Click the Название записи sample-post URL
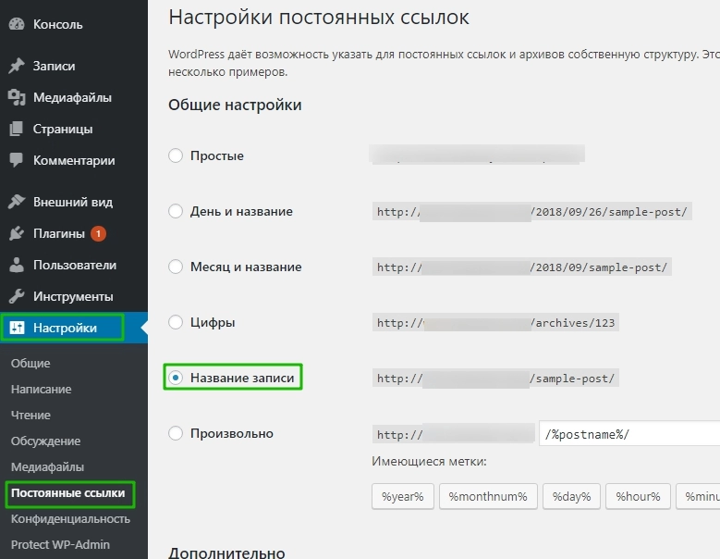This screenshot has width=720, height=559. tap(495, 379)
